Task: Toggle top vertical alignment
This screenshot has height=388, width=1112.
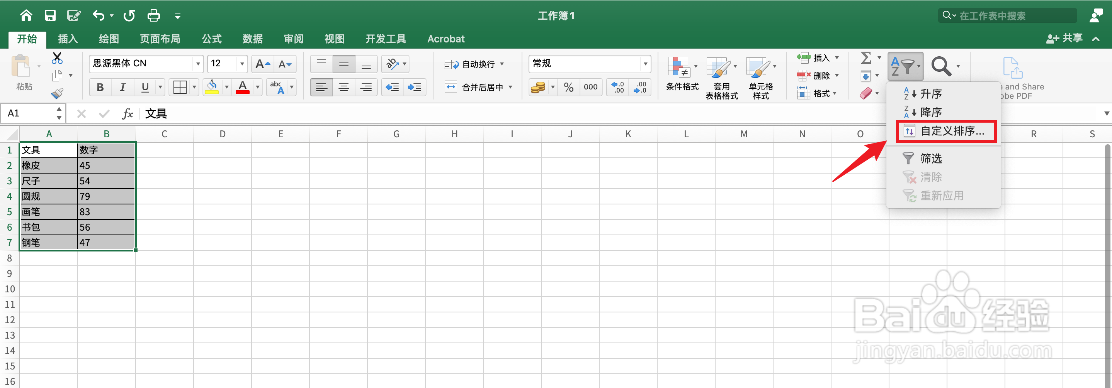Action: (321, 64)
